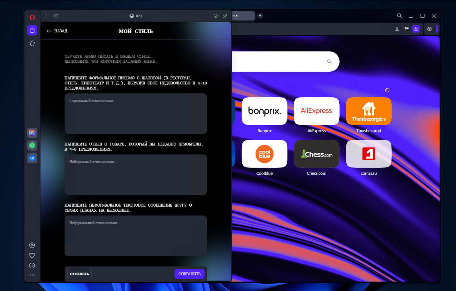The height and width of the screenshot is (291, 456).
Task: Open a new tab with plus button
Action: [x=260, y=16]
